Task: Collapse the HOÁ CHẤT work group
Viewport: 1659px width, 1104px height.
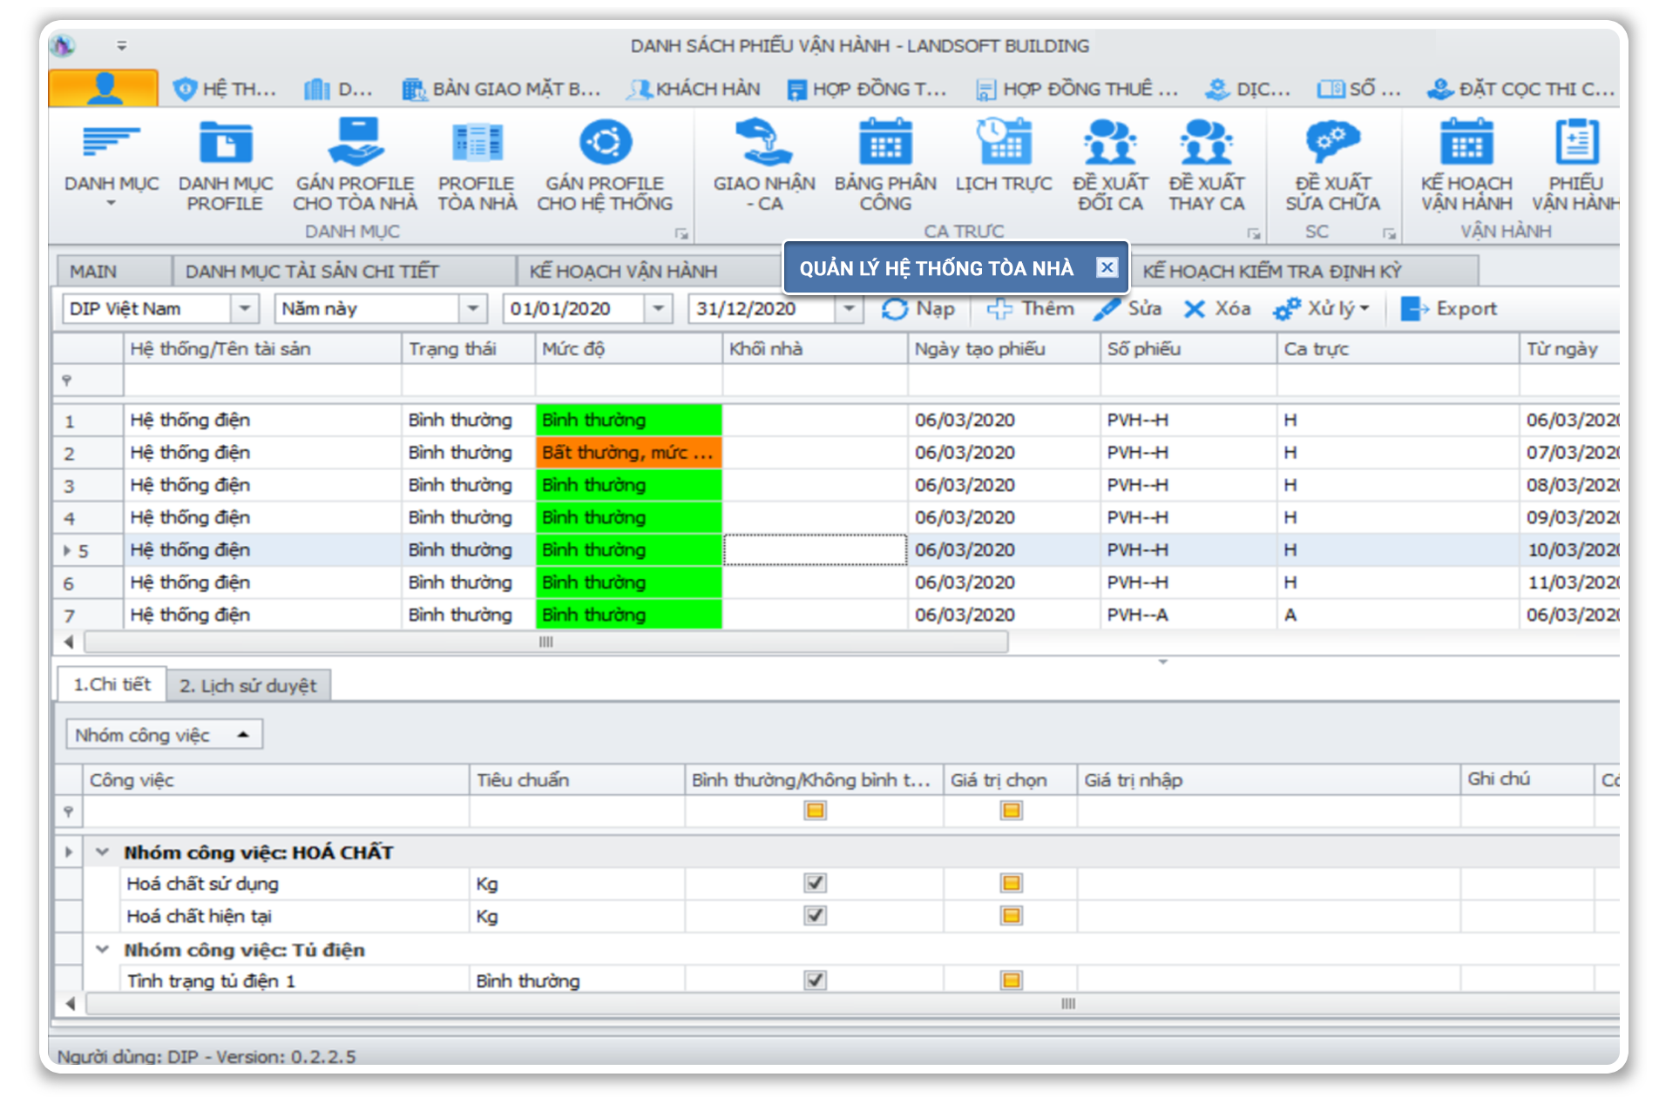Action: [x=103, y=852]
